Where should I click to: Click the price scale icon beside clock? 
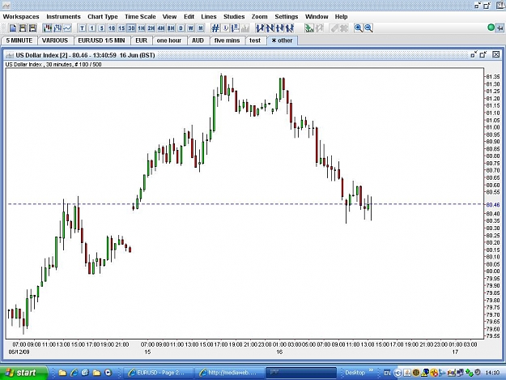tap(236, 28)
